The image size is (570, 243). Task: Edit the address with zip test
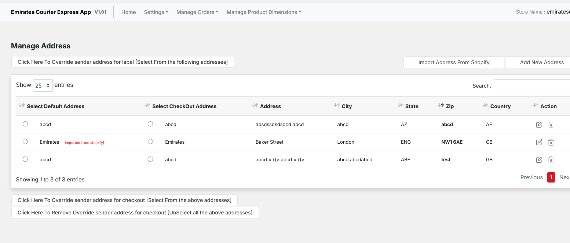point(539,160)
